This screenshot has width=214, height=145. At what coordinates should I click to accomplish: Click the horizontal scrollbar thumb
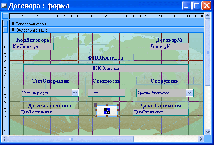click(x=71, y=139)
